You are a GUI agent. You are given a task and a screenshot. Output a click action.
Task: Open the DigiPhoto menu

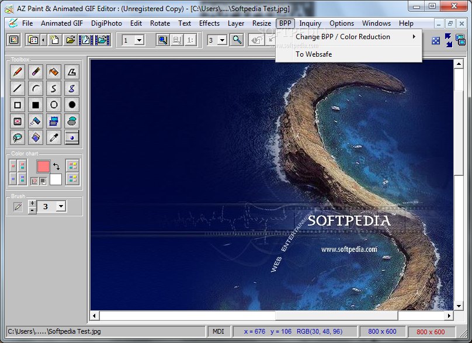(106, 23)
